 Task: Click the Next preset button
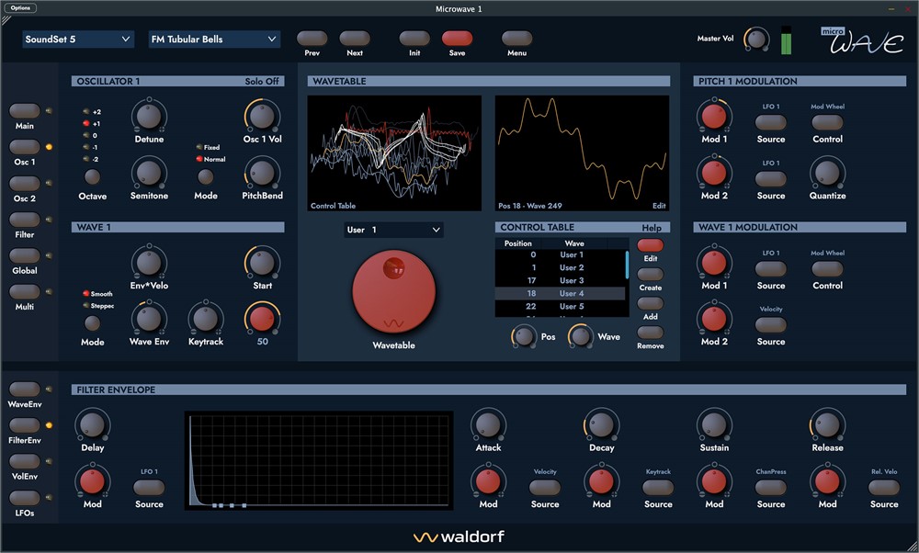coord(355,39)
